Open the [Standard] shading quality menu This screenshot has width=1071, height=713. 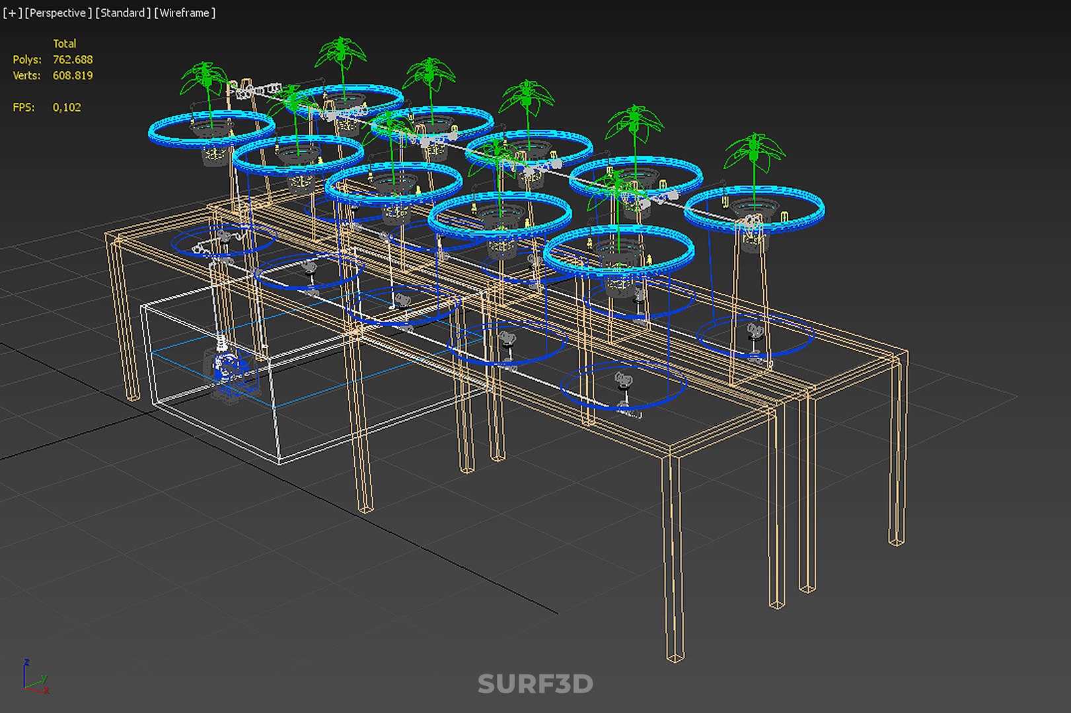point(123,13)
